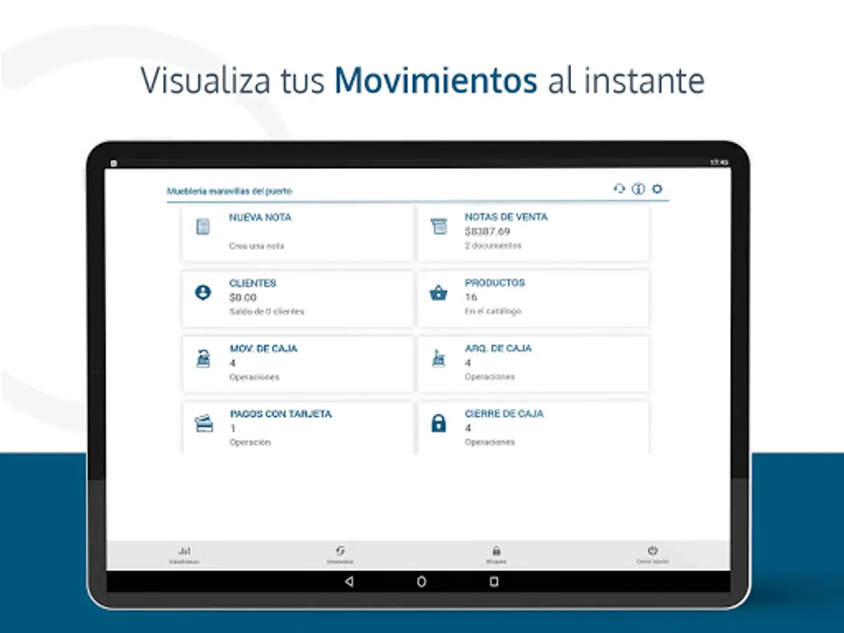The width and height of the screenshot is (844, 633).
Task: Click the 17:43 status bar clock
Action: [x=719, y=162]
